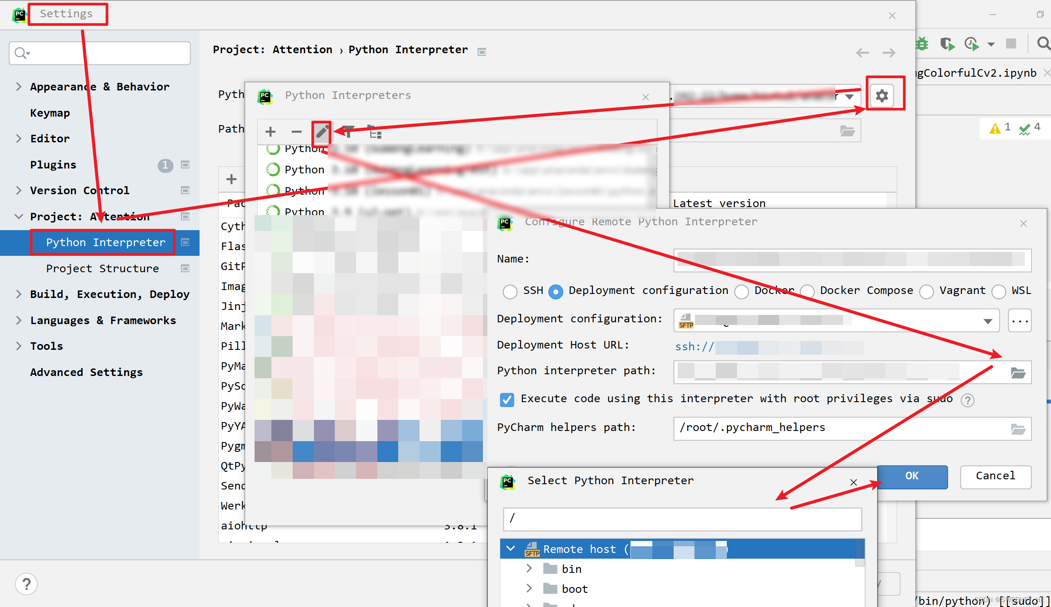Select the Docker radio option
The width and height of the screenshot is (1051, 607).
pos(741,291)
